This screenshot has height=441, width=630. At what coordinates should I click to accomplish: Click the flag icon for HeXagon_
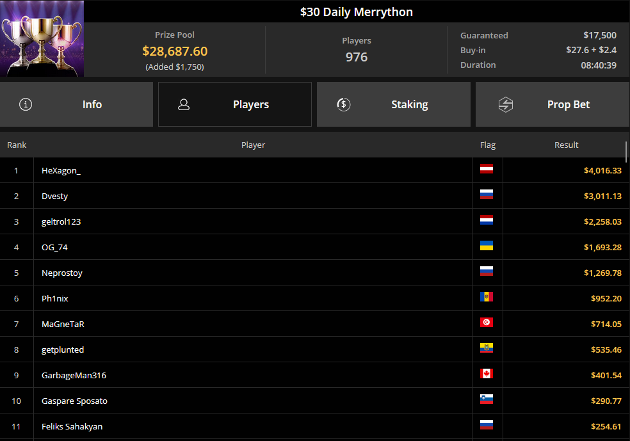[487, 170]
